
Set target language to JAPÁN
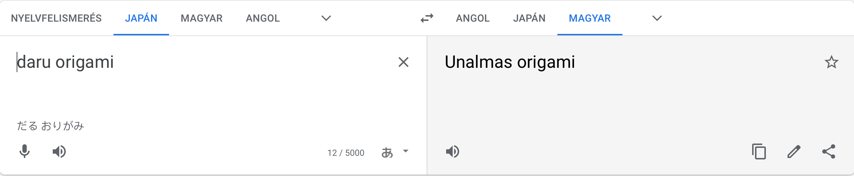point(529,18)
